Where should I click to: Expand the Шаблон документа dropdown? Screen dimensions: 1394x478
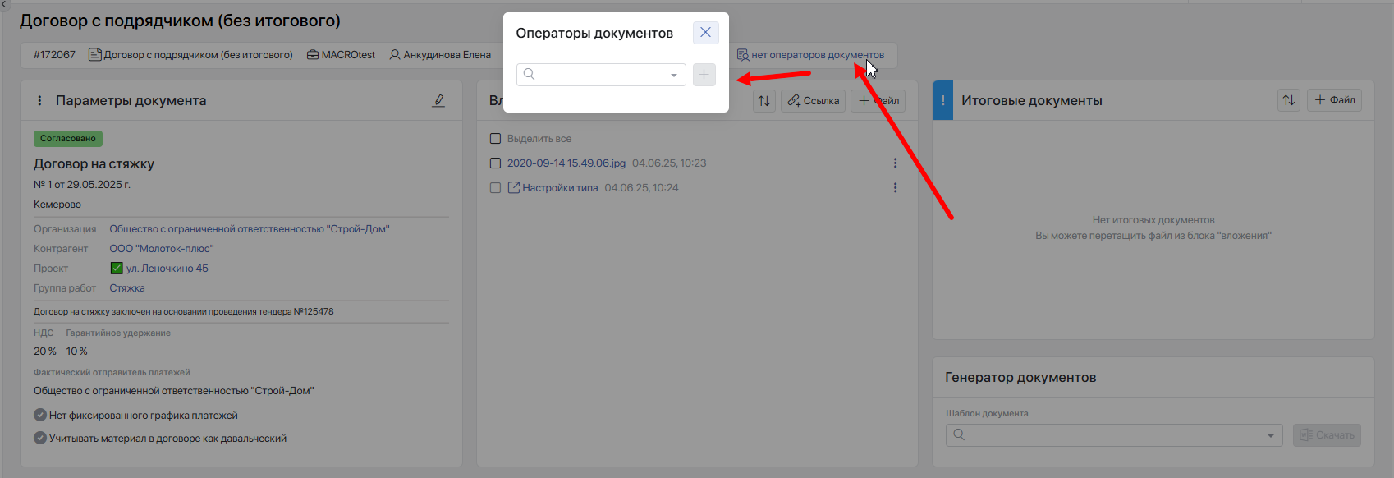(x=1270, y=435)
